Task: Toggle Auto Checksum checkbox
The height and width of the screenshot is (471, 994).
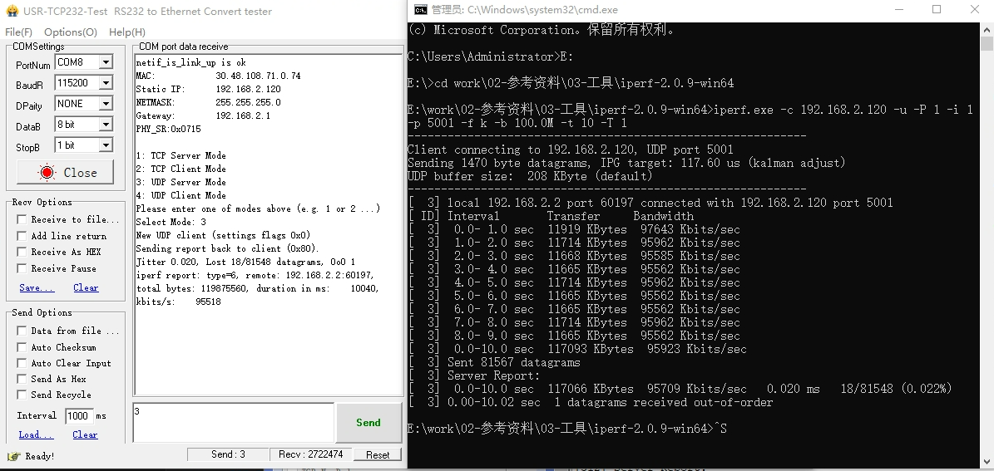Action: click(x=22, y=347)
